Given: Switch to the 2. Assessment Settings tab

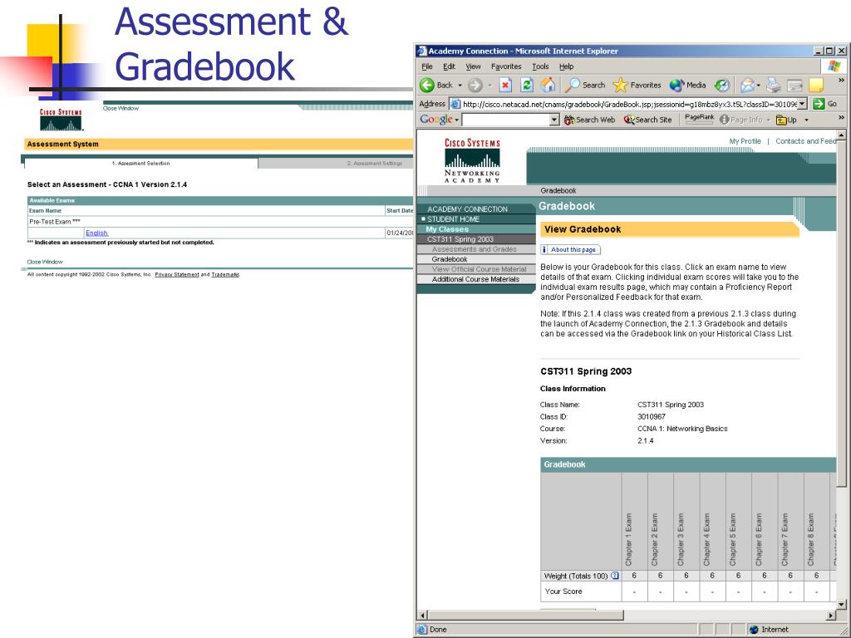Looking at the screenshot, I should tap(375, 164).
